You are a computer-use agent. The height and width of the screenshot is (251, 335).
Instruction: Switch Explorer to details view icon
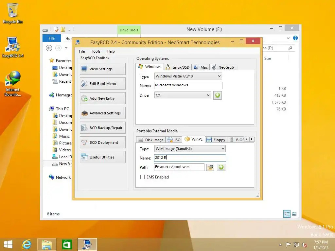[287, 214]
